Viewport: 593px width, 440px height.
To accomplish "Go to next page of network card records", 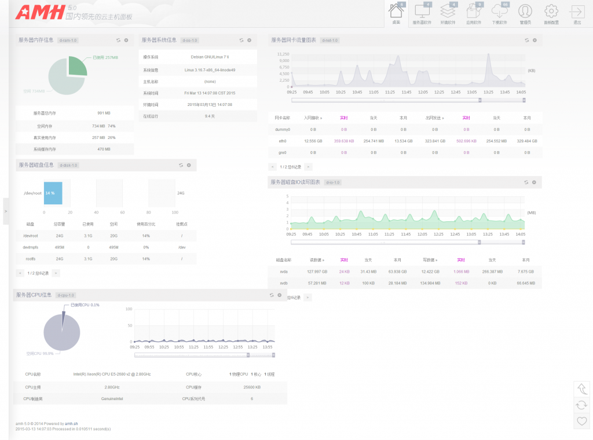I will pyautogui.click(x=308, y=167).
